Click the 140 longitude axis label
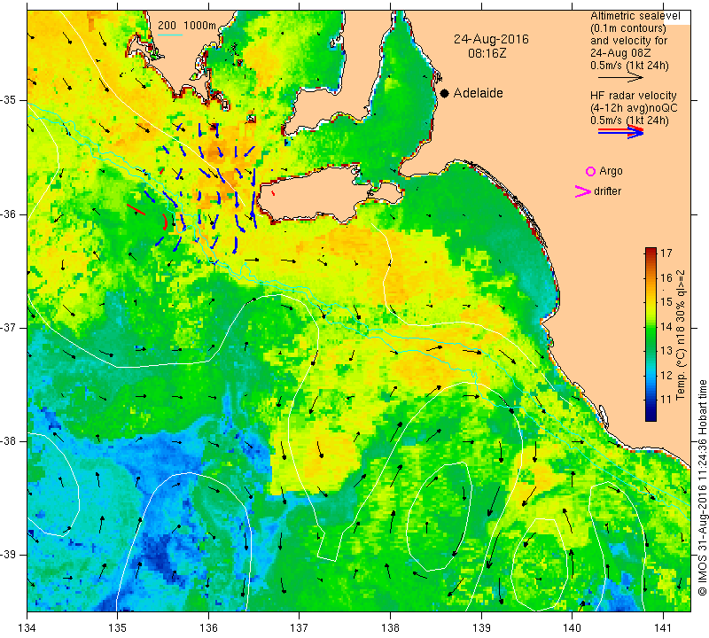This screenshot has width=709, height=638. (x=572, y=628)
